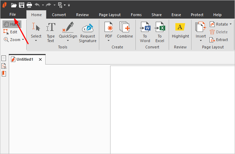Screen dimensions: 235x154
Task: Click the Save disk icon
Action: pos(21,5)
